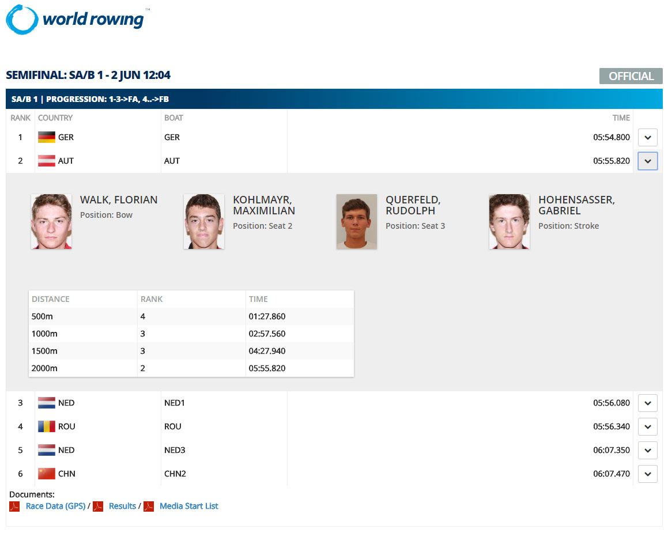
Task: Open the Media Start List link
Action: click(188, 506)
